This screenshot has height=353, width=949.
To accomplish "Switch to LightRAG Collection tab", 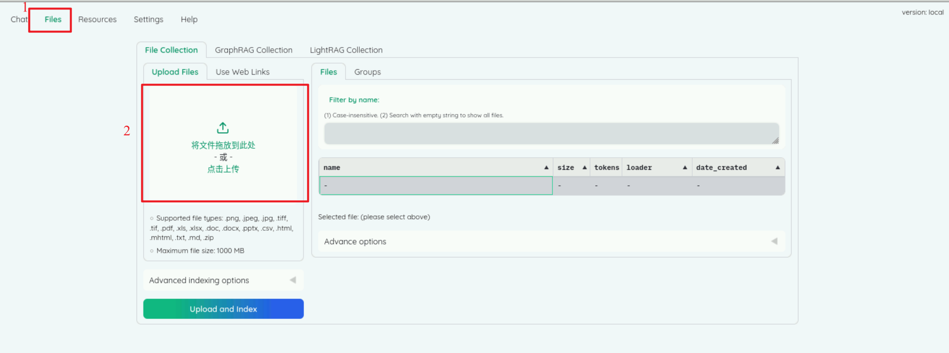I will [x=346, y=50].
